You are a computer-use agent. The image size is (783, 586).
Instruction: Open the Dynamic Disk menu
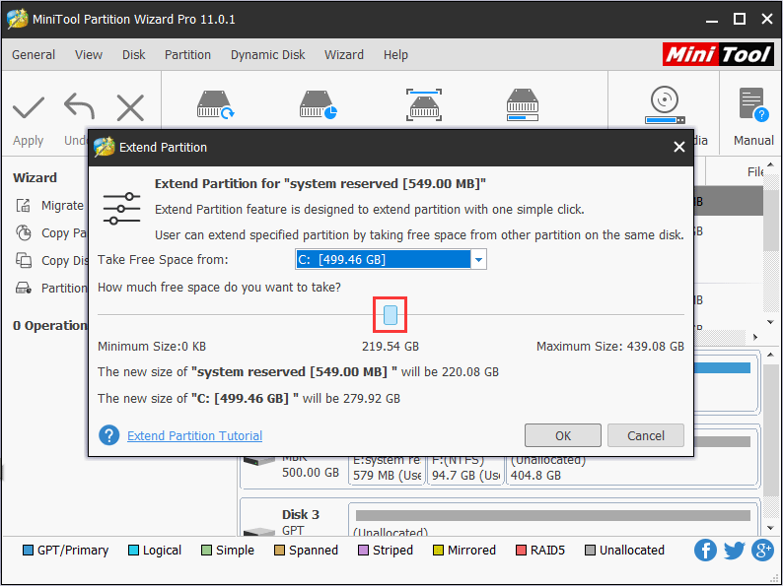click(x=267, y=55)
